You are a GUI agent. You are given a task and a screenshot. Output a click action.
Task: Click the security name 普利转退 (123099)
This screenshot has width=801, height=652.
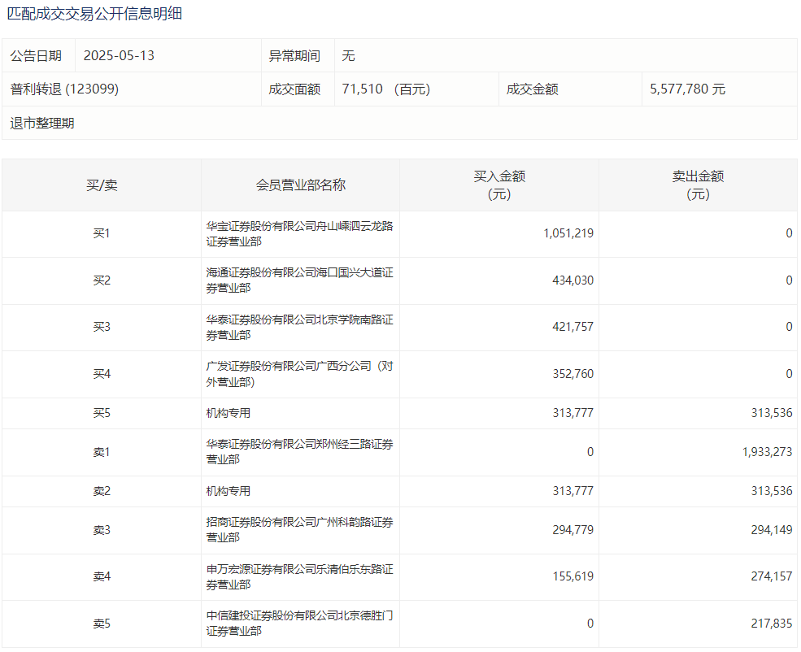(x=65, y=89)
